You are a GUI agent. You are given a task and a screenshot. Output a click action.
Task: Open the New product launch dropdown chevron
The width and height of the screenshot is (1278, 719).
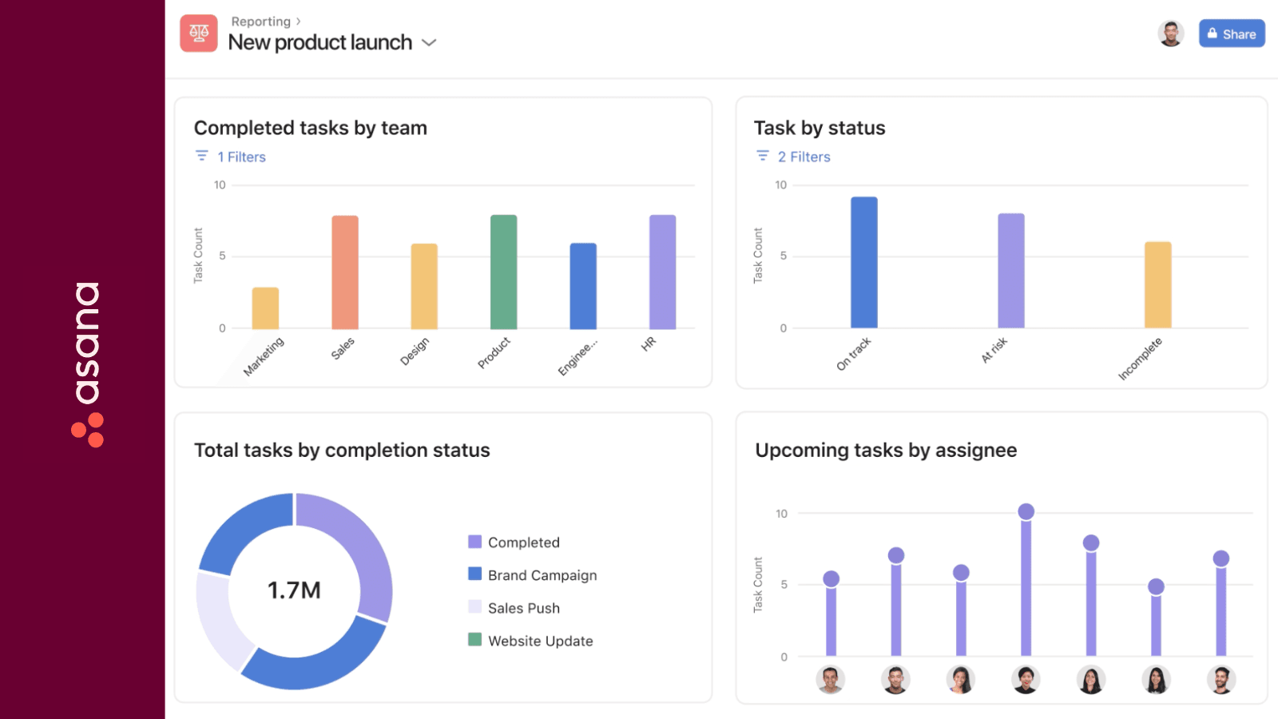[429, 43]
